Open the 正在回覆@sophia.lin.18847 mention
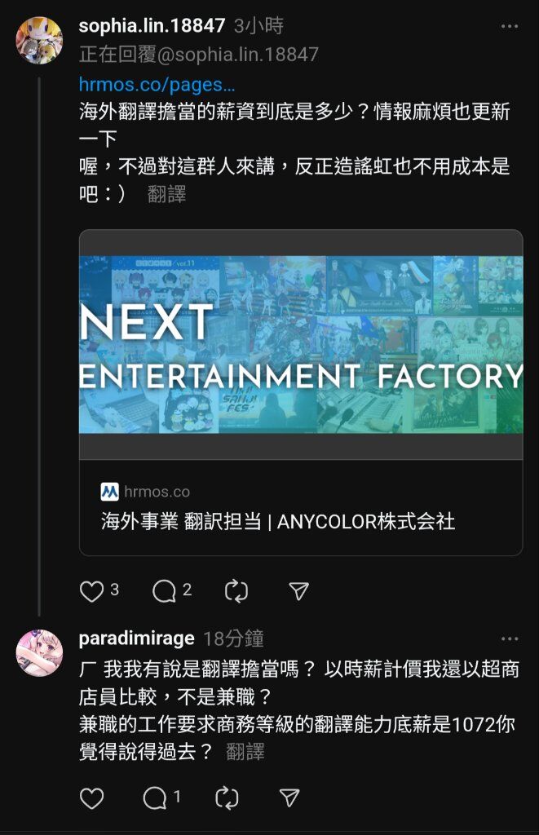 tap(199, 55)
